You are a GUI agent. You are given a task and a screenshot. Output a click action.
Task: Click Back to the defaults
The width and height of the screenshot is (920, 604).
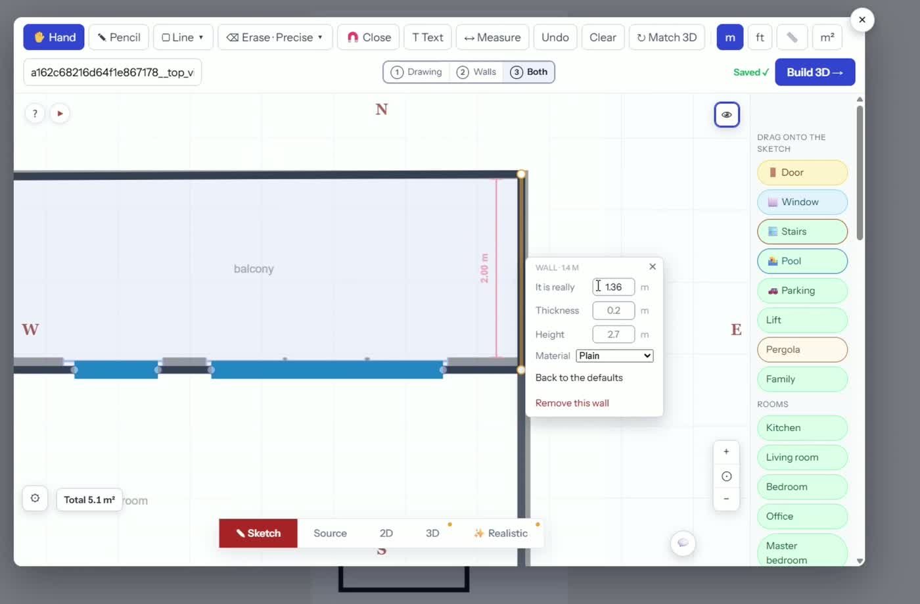[x=579, y=377]
